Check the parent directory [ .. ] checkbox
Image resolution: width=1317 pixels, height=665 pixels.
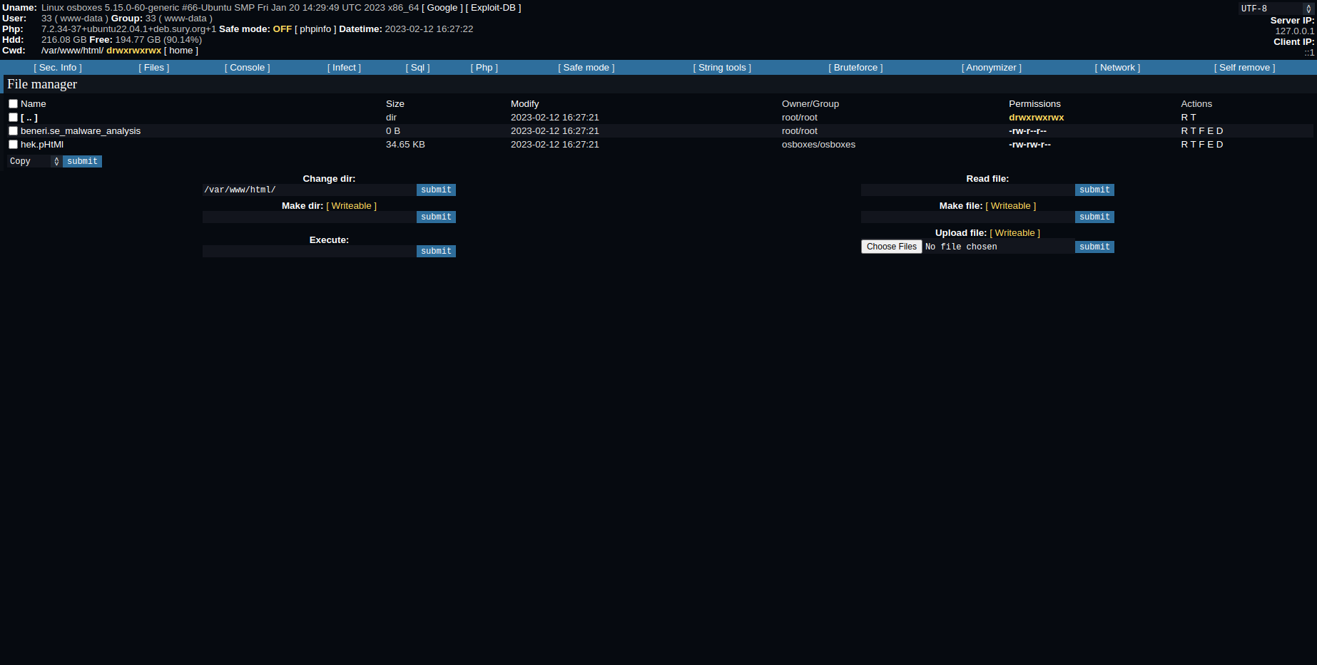13,118
